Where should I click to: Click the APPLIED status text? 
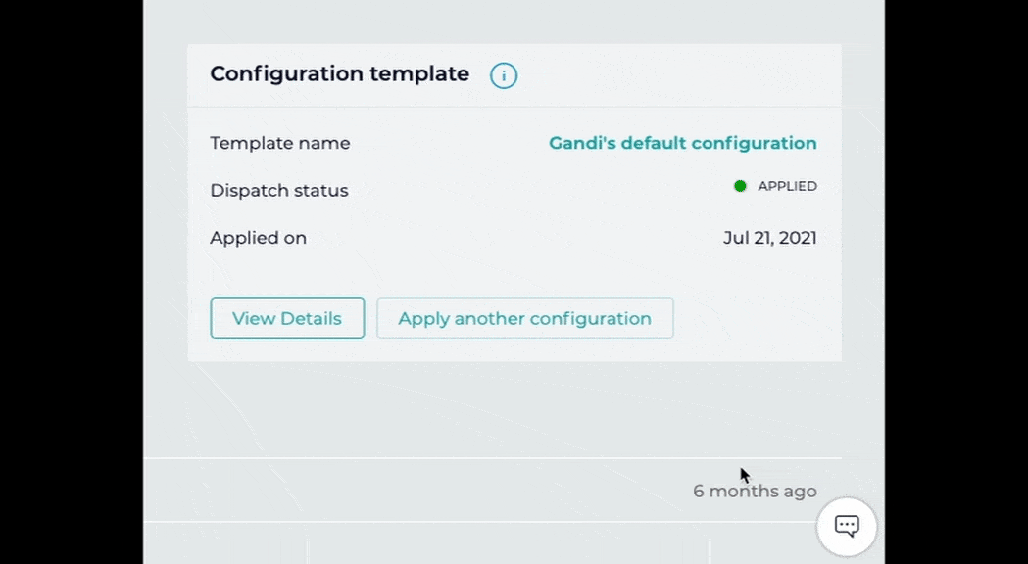(787, 186)
